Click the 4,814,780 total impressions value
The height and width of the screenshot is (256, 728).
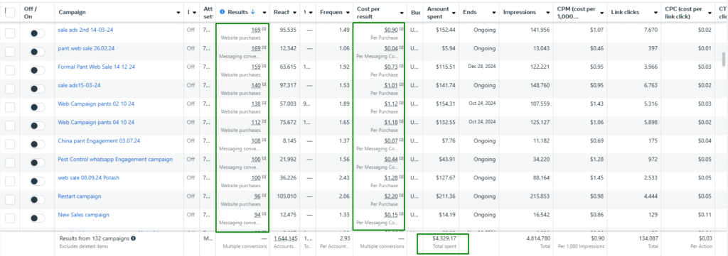537,238
